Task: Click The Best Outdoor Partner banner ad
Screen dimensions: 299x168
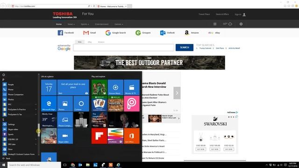Action: 149,63
